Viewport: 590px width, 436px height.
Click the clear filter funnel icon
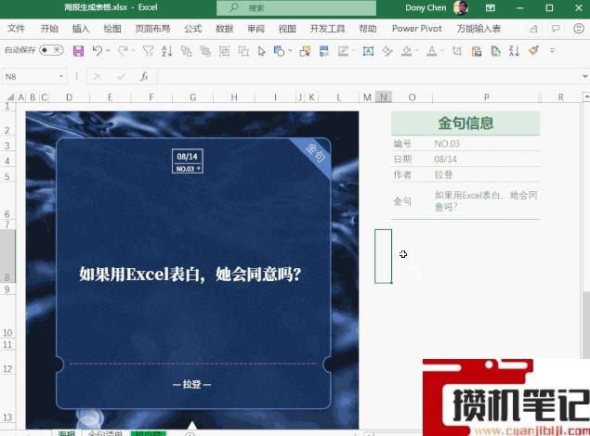point(149,51)
